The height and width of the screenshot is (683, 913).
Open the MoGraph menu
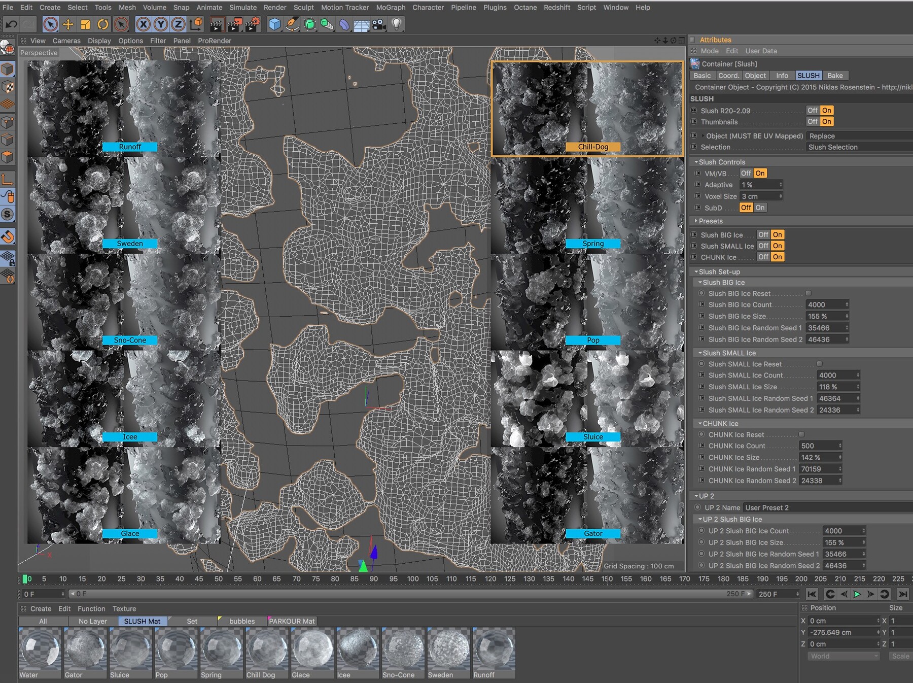tap(390, 7)
